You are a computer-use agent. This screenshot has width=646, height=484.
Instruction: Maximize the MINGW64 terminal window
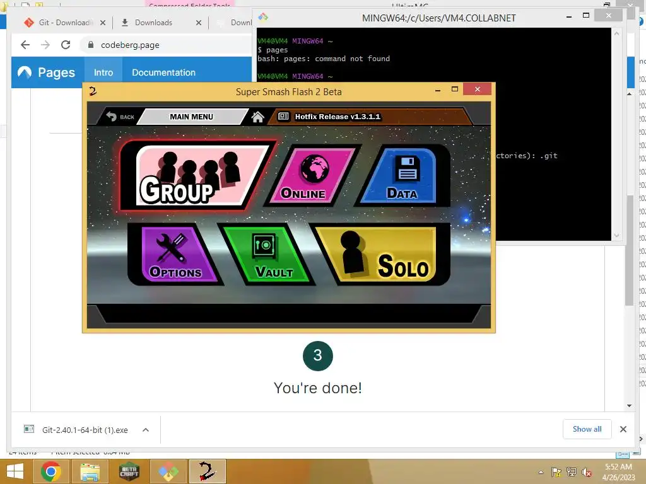[586, 16]
